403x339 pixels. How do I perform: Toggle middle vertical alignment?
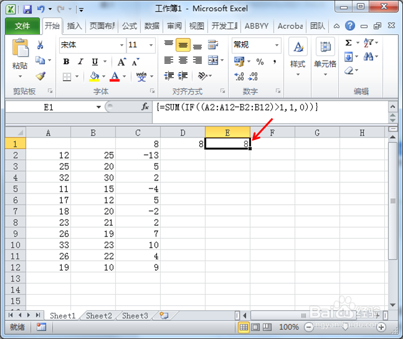[x=183, y=45]
